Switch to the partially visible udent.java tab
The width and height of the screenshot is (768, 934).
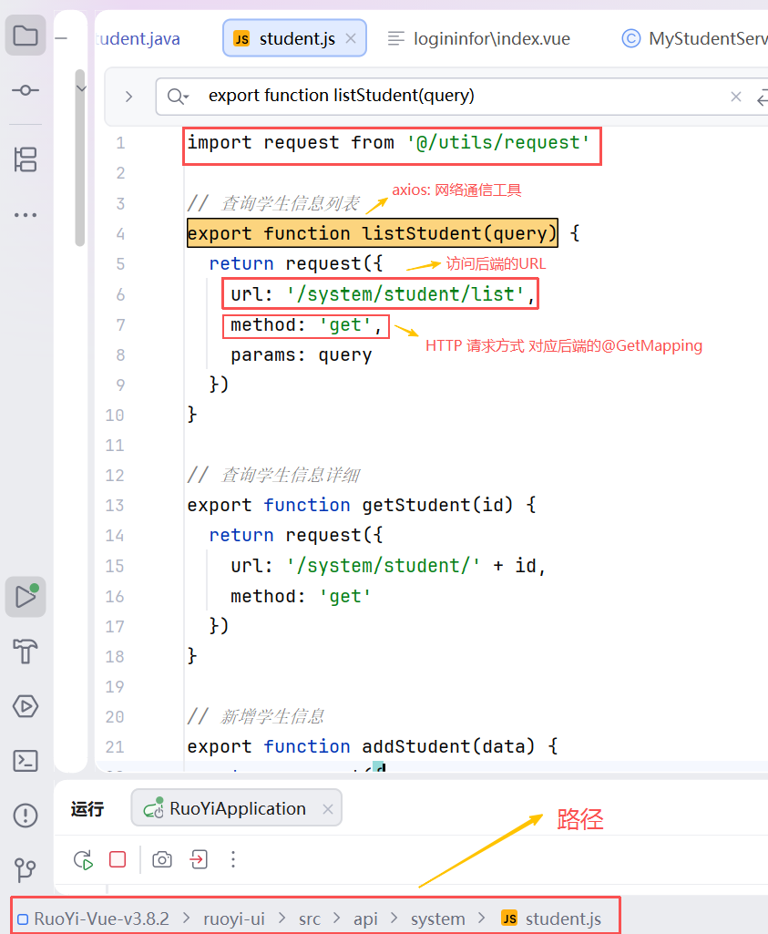(138, 38)
